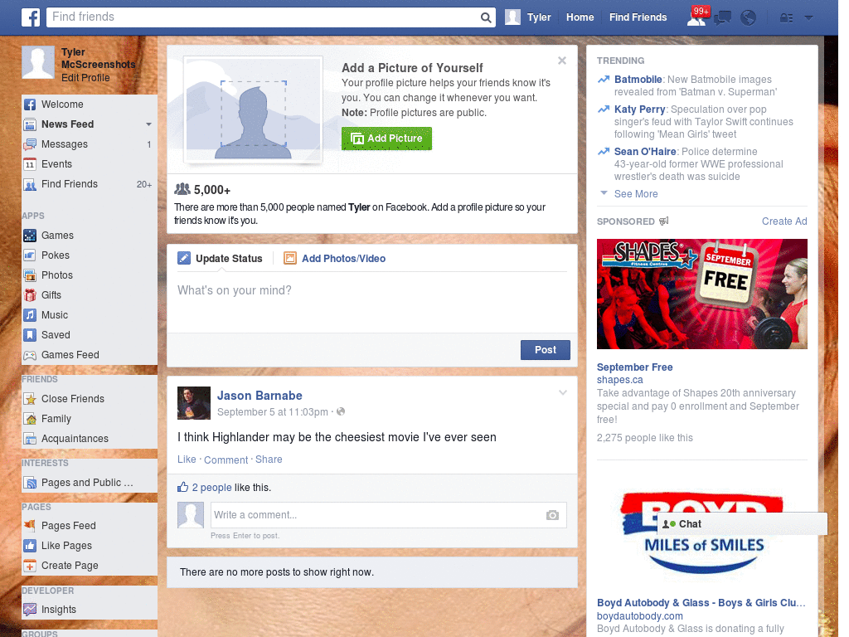Select Update Status tab
The image size is (849, 637).
[x=221, y=259]
